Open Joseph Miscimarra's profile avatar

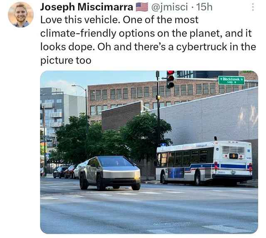[x=21, y=14]
